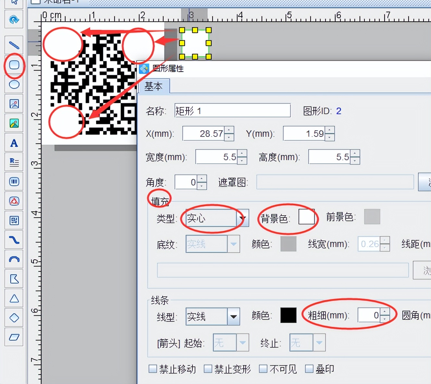Image resolution: width=431 pixels, height=384 pixels.
Task: Click the 线宽(mm) value field
Action: tap(369, 244)
